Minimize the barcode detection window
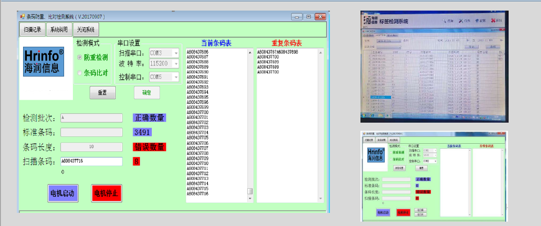The image size is (541, 226). point(297,16)
